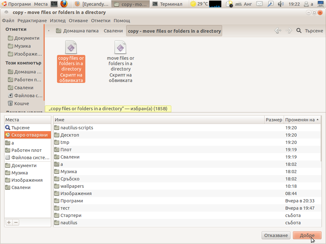Add bookmark with the plus button
Screen dimensions: 326x244
tap(9, 222)
